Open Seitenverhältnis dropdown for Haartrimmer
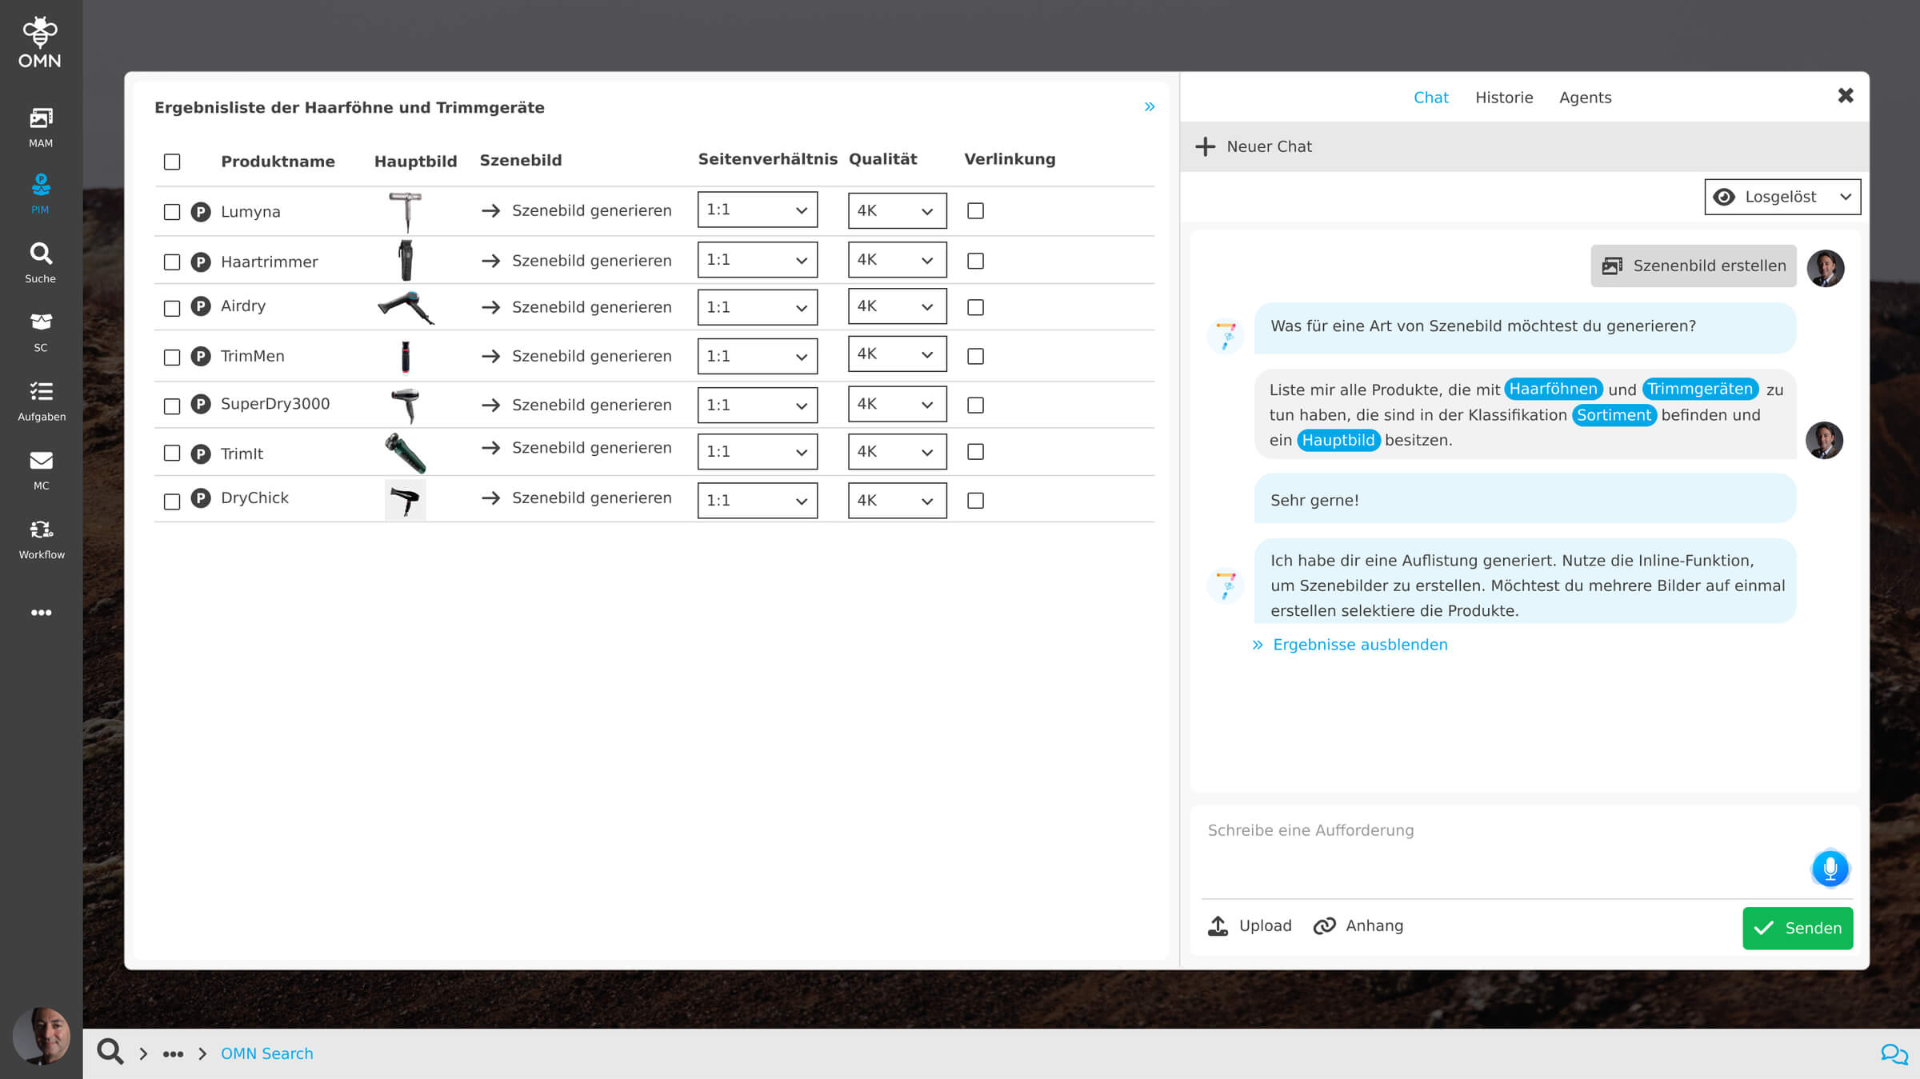The image size is (1920, 1079). coord(757,260)
